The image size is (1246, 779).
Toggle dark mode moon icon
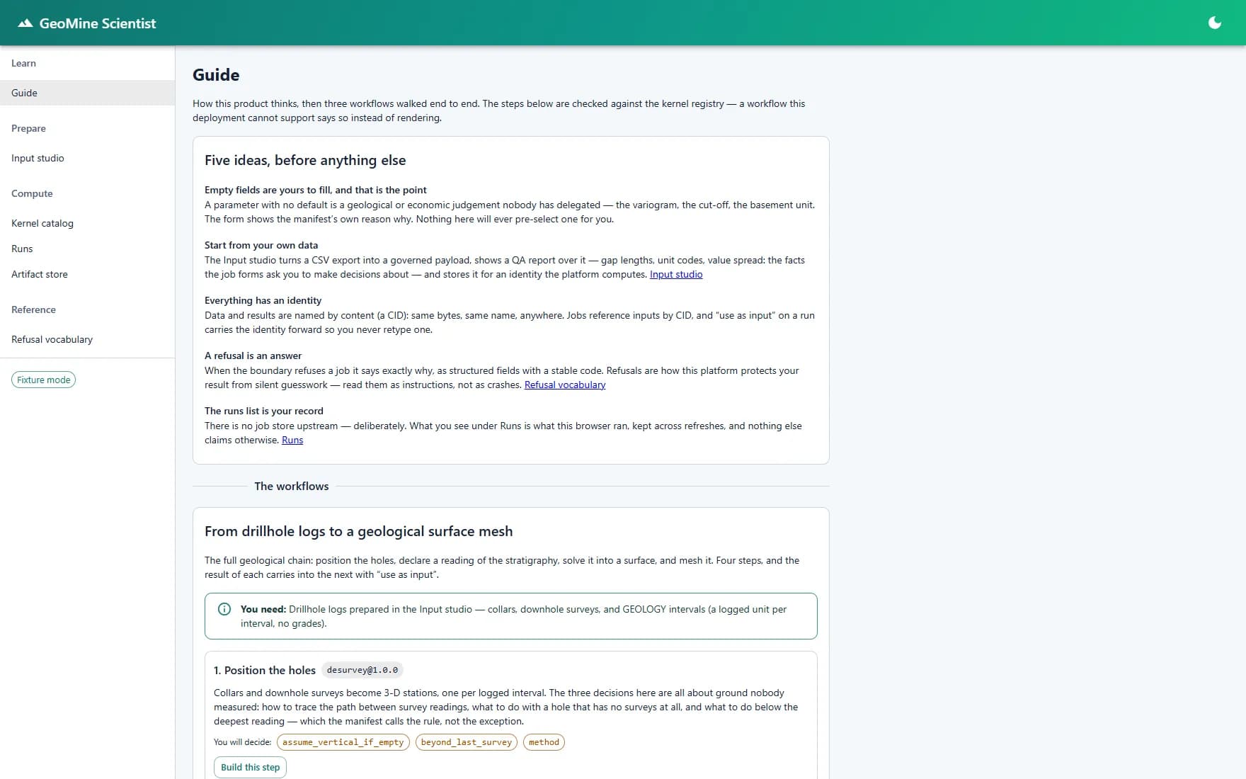coord(1215,23)
